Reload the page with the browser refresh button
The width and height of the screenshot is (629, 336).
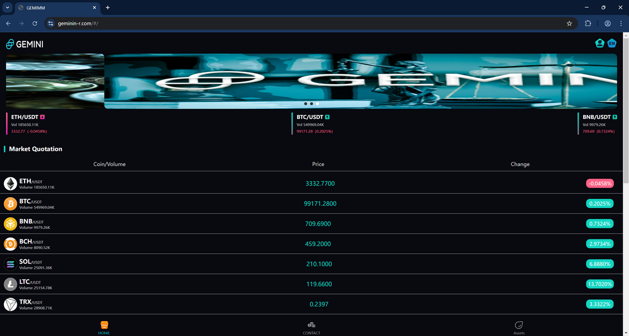[35, 23]
